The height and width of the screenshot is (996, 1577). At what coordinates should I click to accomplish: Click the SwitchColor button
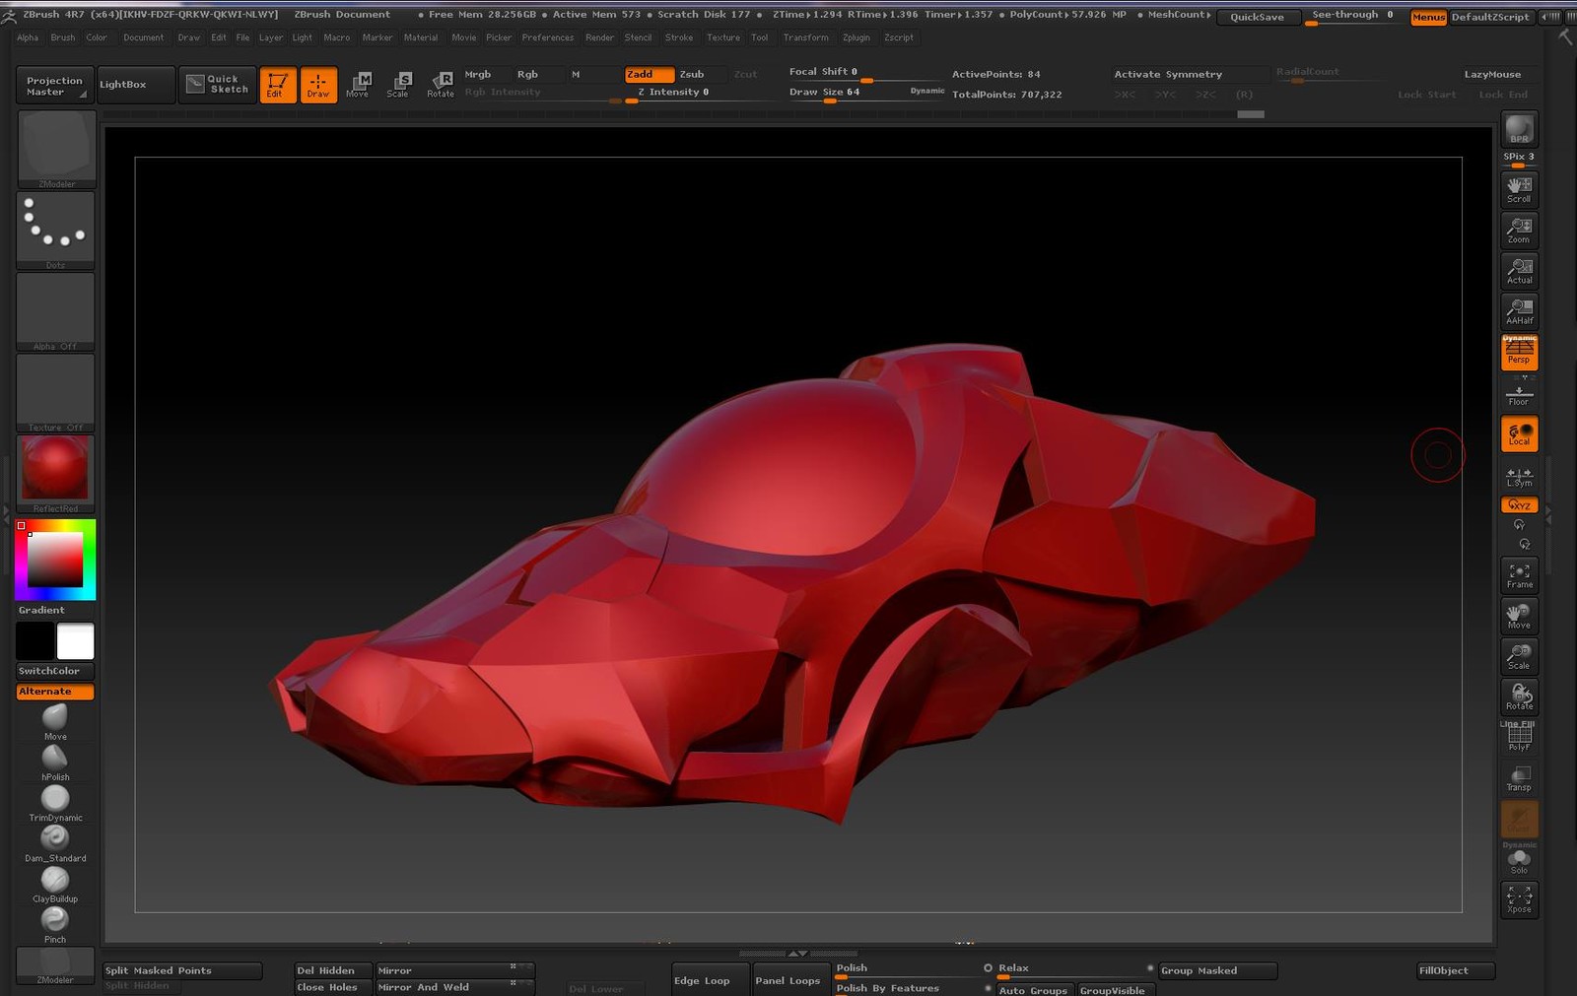coord(55,671)
